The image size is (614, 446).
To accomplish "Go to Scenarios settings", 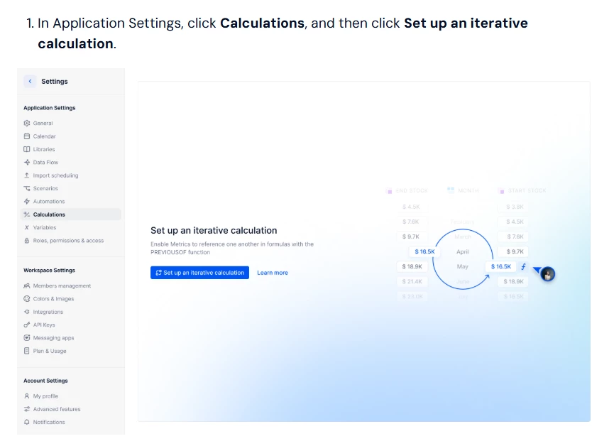I will [45, 189].
